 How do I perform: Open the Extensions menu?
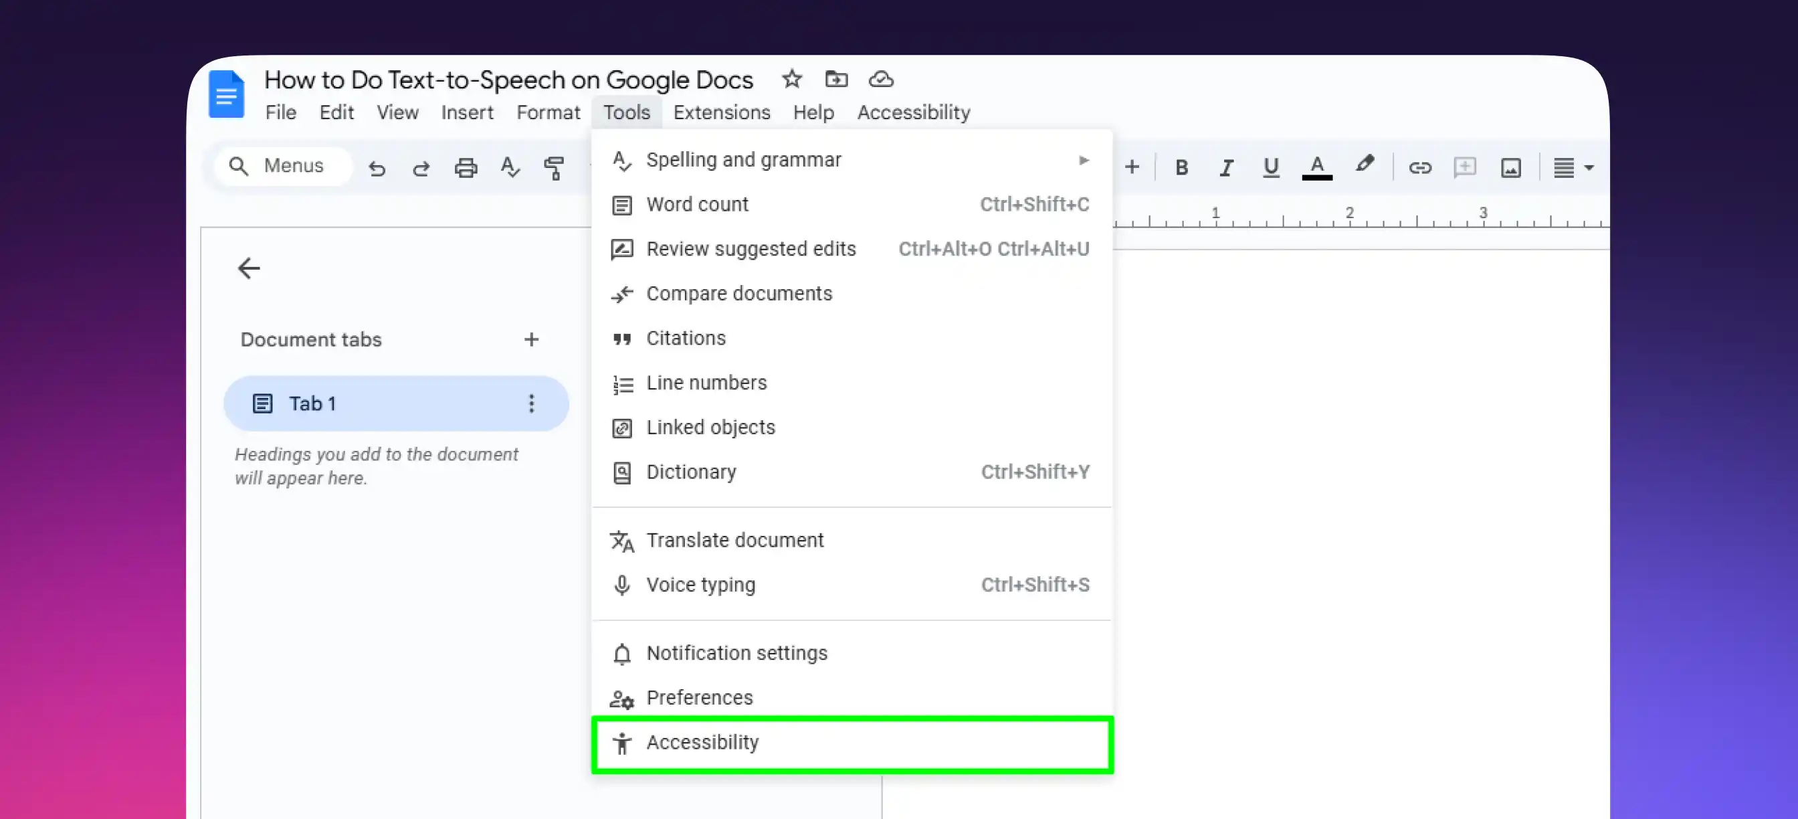(x=721, y=112)
